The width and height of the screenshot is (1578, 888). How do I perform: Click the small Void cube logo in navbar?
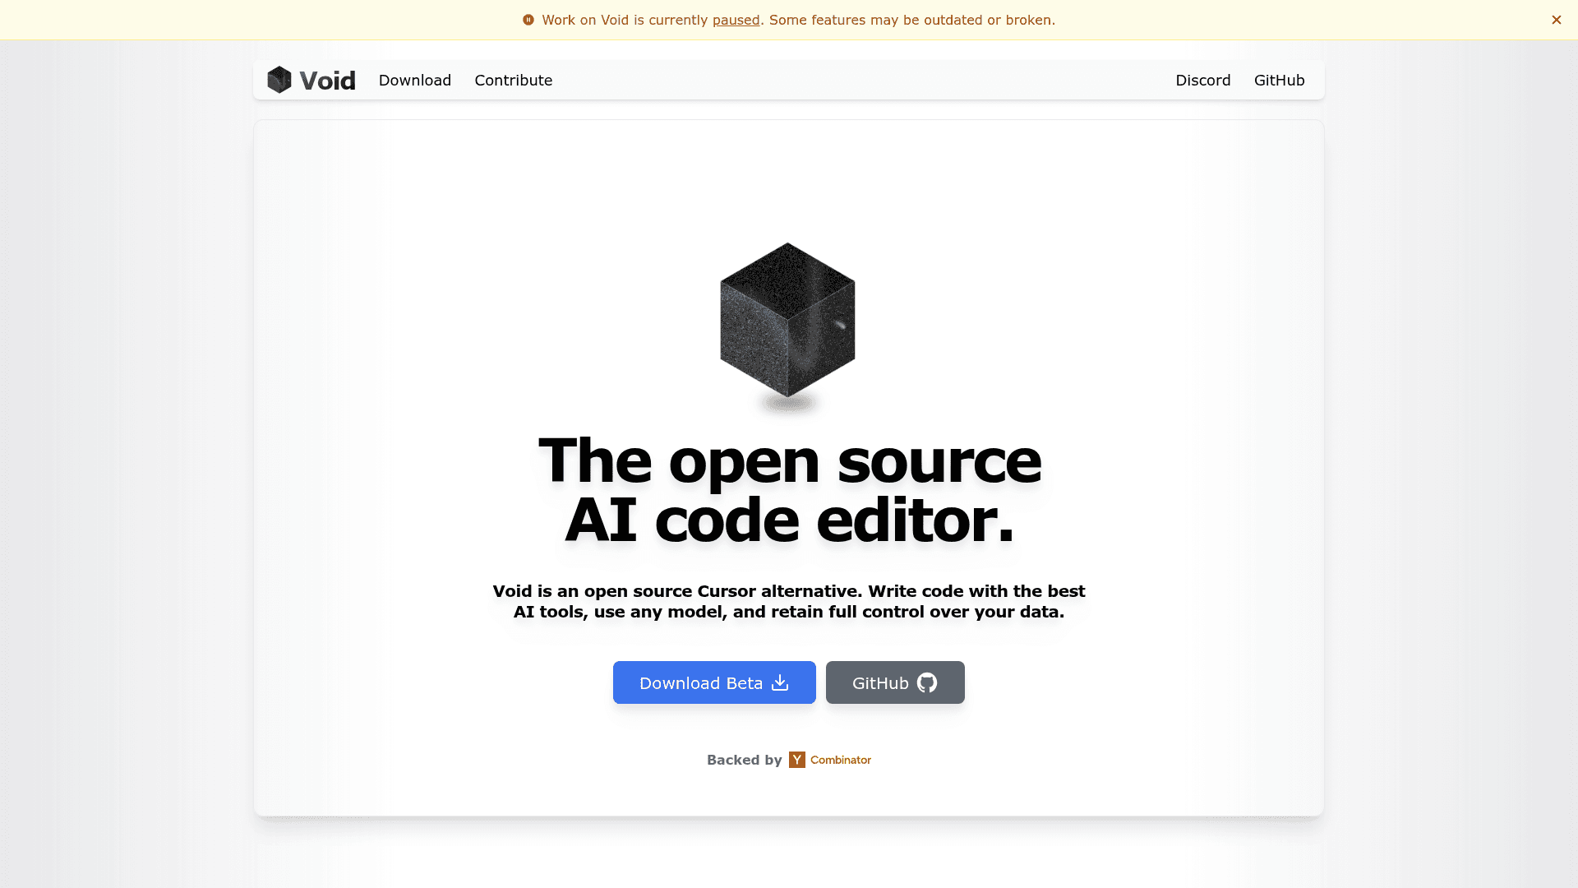[279, 80]
